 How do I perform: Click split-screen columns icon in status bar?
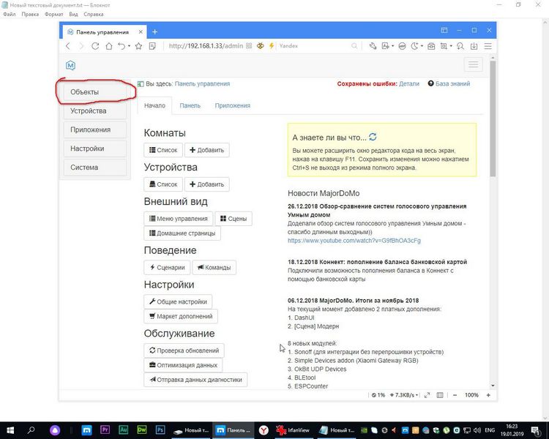coord(440,395)
